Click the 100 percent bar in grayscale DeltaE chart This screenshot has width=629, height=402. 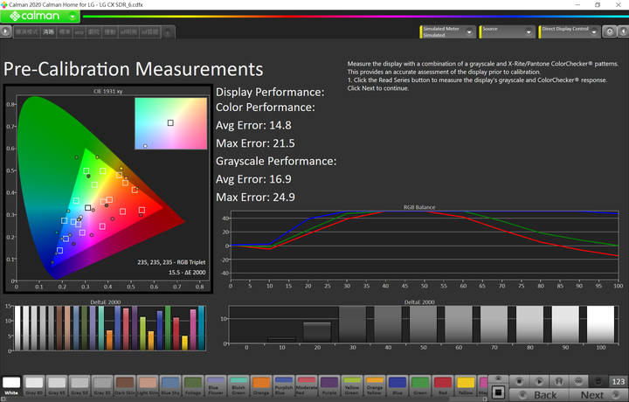pos(600,324)
